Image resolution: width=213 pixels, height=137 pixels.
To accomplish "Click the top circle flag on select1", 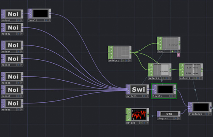I will coord(111,47).
